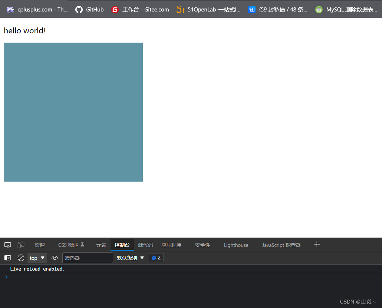
Task: Toggle device emulation icon
Action: [x=21, y=245]
